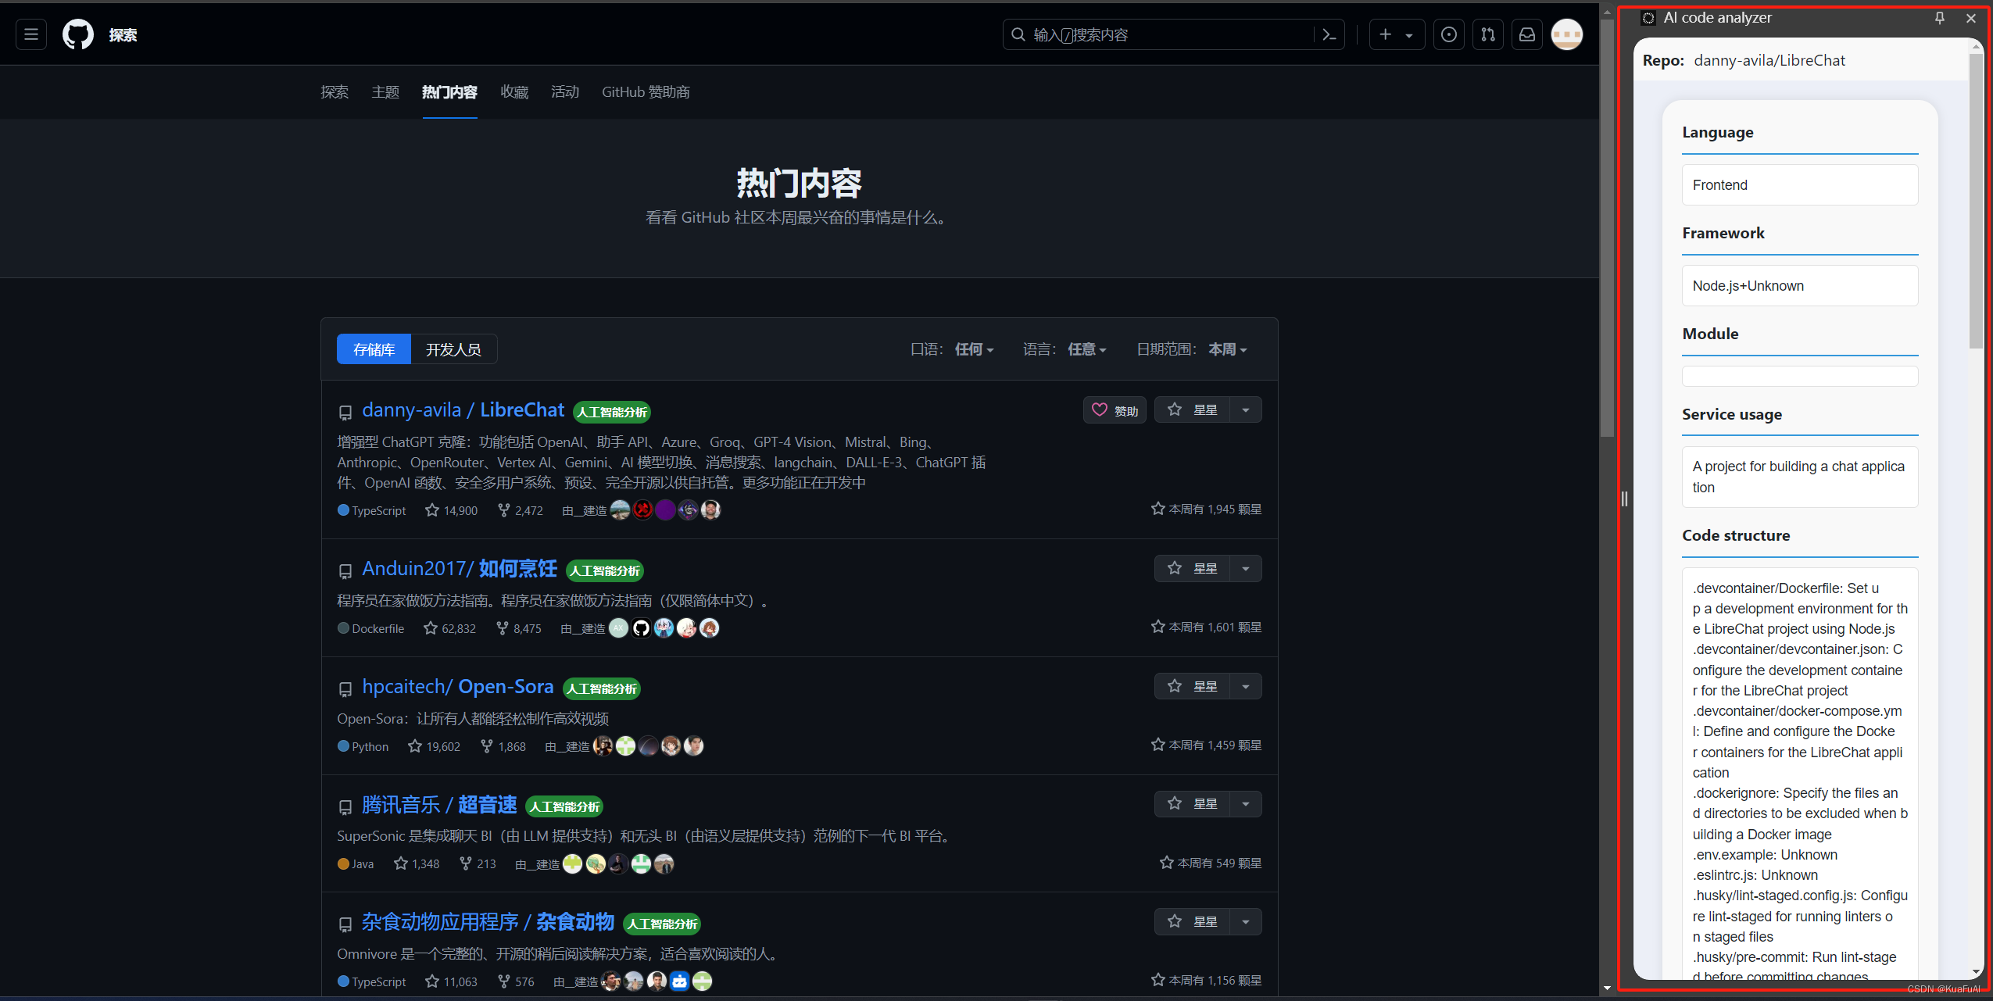Click the 赞助 sponsor button for LibreChat

[x=1115, y=410]
